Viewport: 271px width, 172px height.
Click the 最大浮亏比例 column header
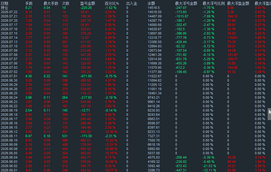click(213, 3)
